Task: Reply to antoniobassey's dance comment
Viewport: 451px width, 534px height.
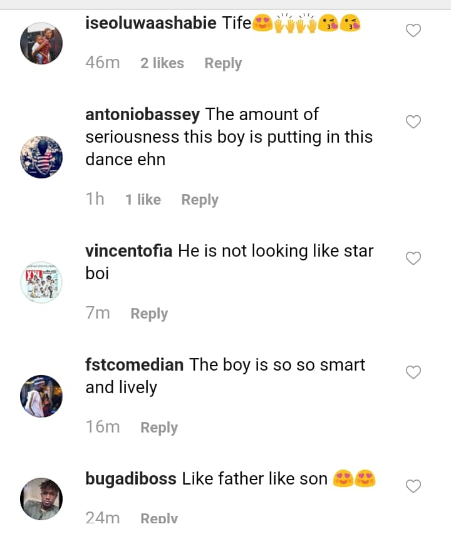Action: [200, 200]
